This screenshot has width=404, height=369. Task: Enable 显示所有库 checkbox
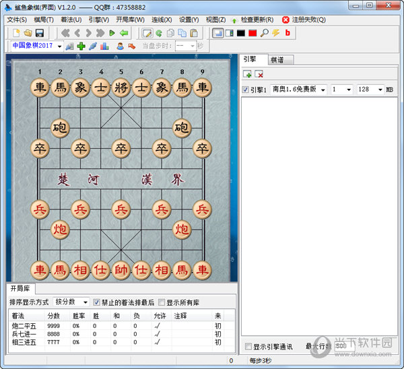[x=162, y=302]
